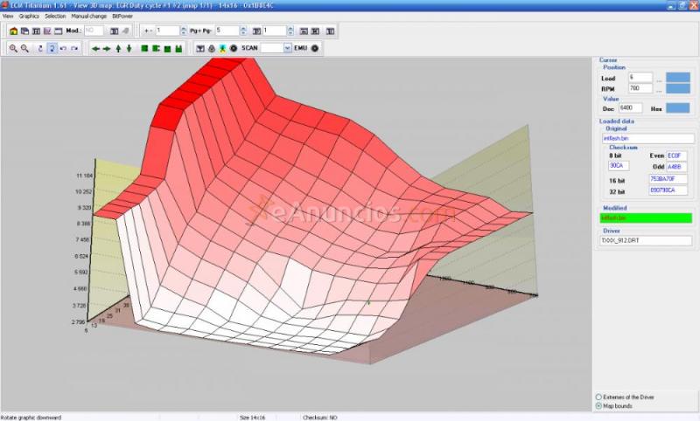Screen dimensions: 700x421
Task: Click the green right arrow icon
Action: pos(107,48)
